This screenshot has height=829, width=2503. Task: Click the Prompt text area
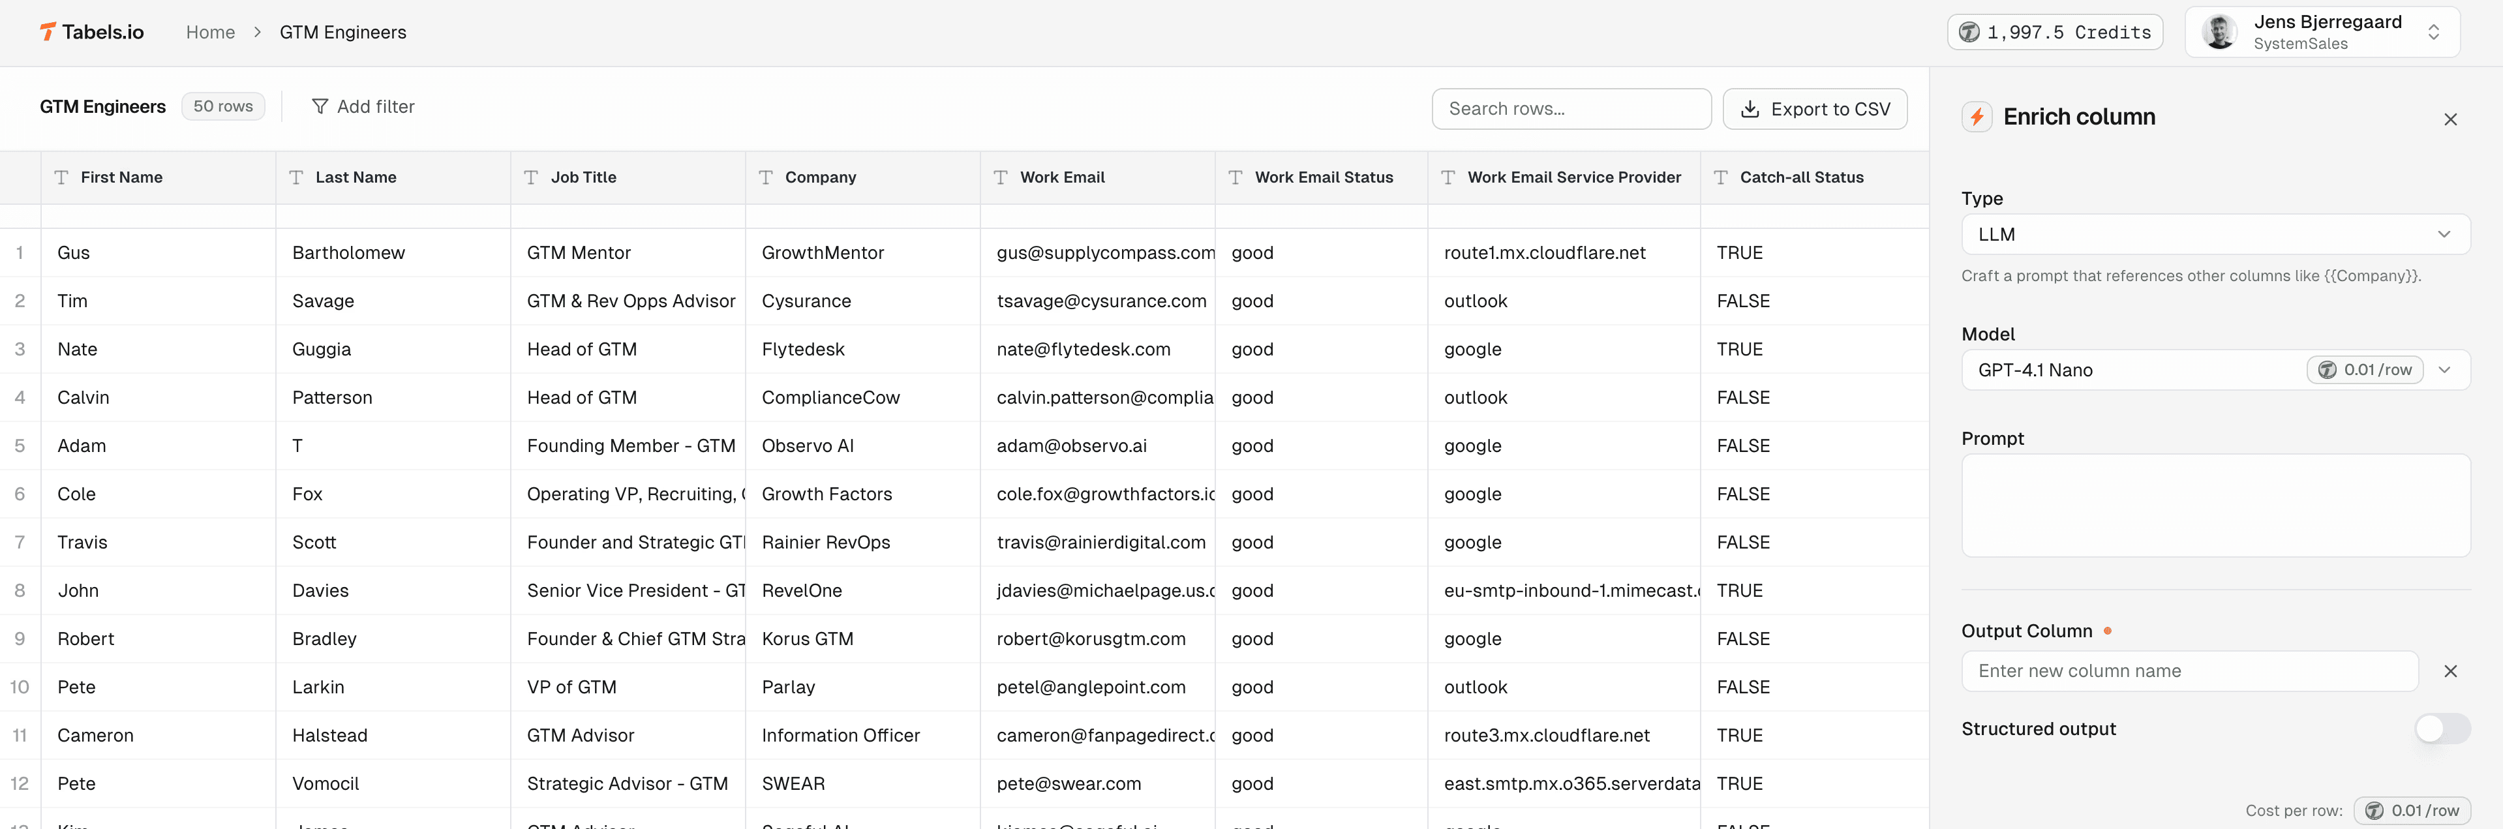(x=2215, y=505)
